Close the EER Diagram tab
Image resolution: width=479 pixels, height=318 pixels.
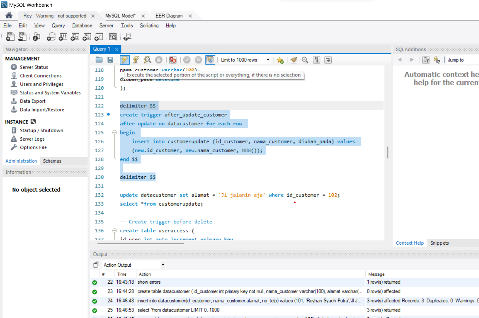coord(190,16)
